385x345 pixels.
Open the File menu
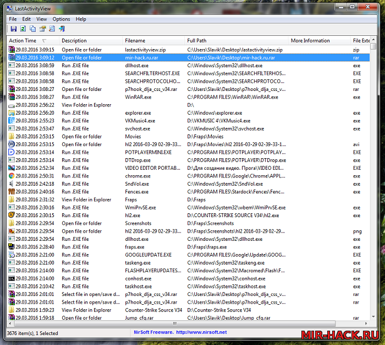click(13, 19)
